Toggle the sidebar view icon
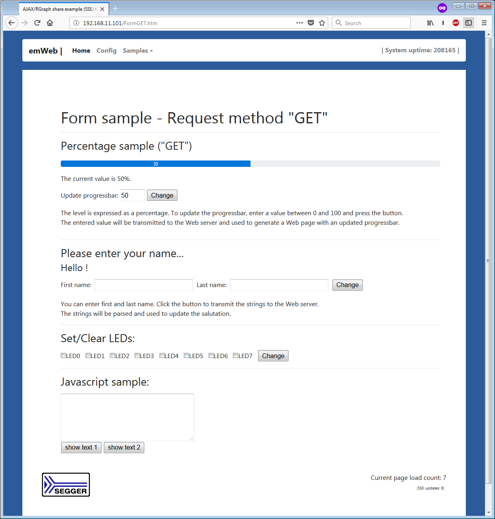The height and width of the screenshot is (519, 495). (469, 23)
